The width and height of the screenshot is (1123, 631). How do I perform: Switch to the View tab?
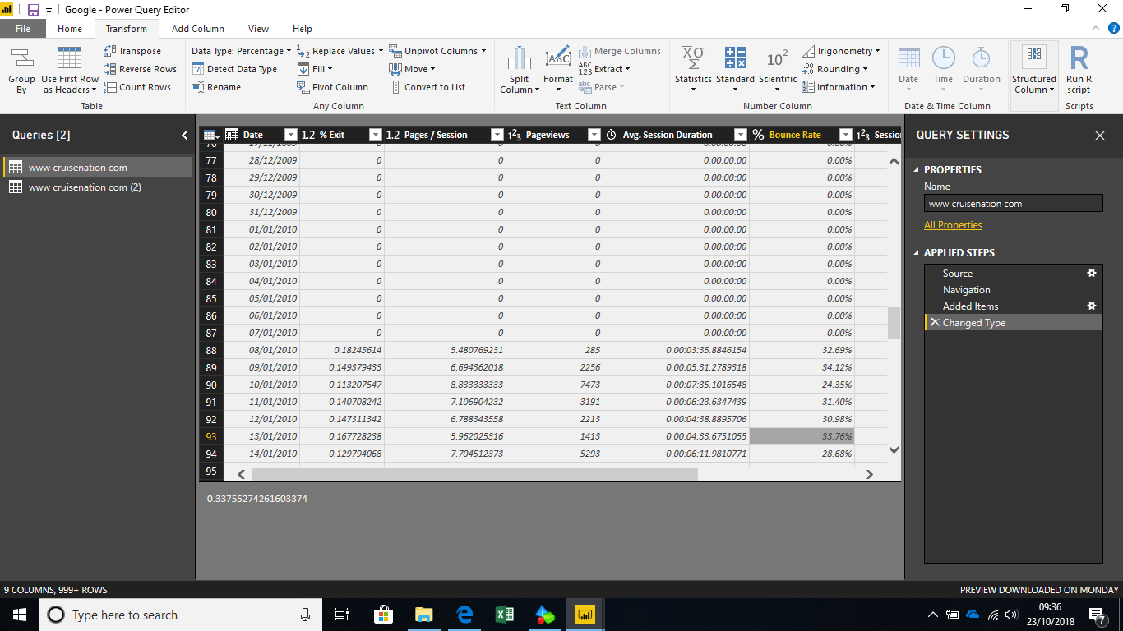(258, 29)
